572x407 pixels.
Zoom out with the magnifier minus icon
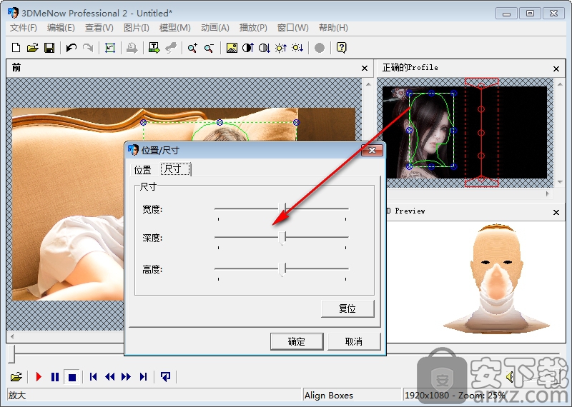tap(209, 48)
